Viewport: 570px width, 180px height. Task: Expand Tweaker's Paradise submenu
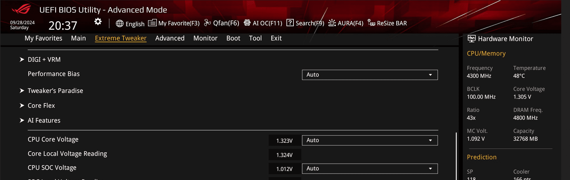coord(55,91)
